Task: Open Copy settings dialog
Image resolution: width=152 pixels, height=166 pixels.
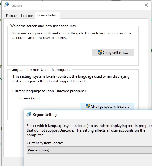Action: point(113,53)
